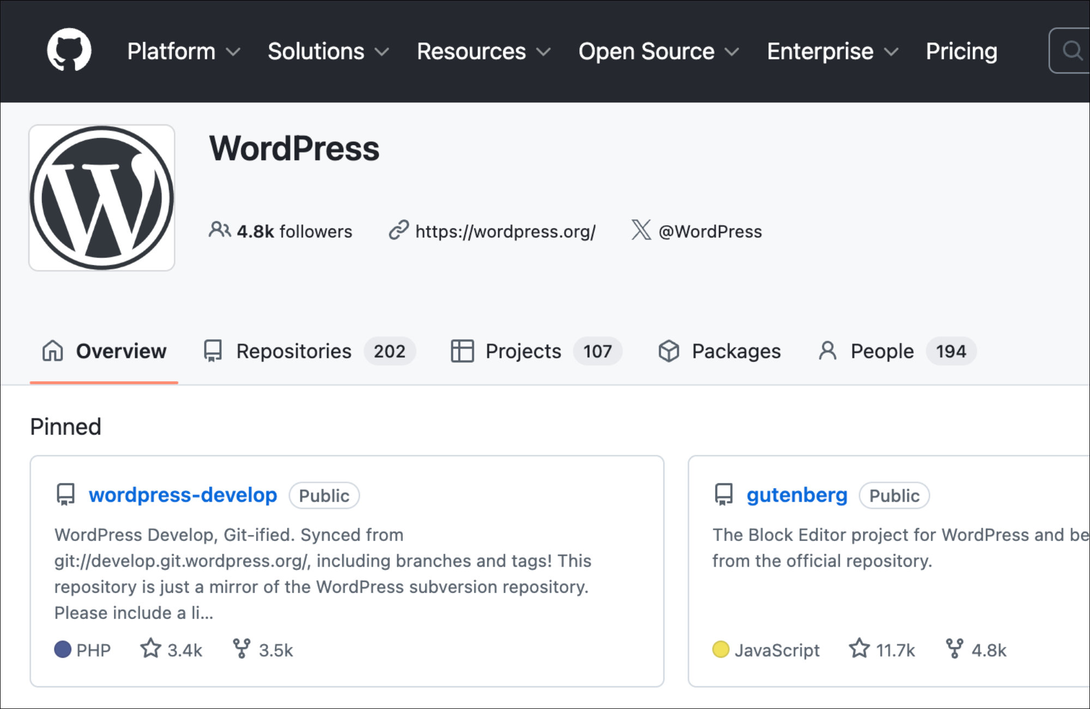
Task: Click the star icon on wordpress-develop
Action: pyautogui.click(x=150, y=648)
